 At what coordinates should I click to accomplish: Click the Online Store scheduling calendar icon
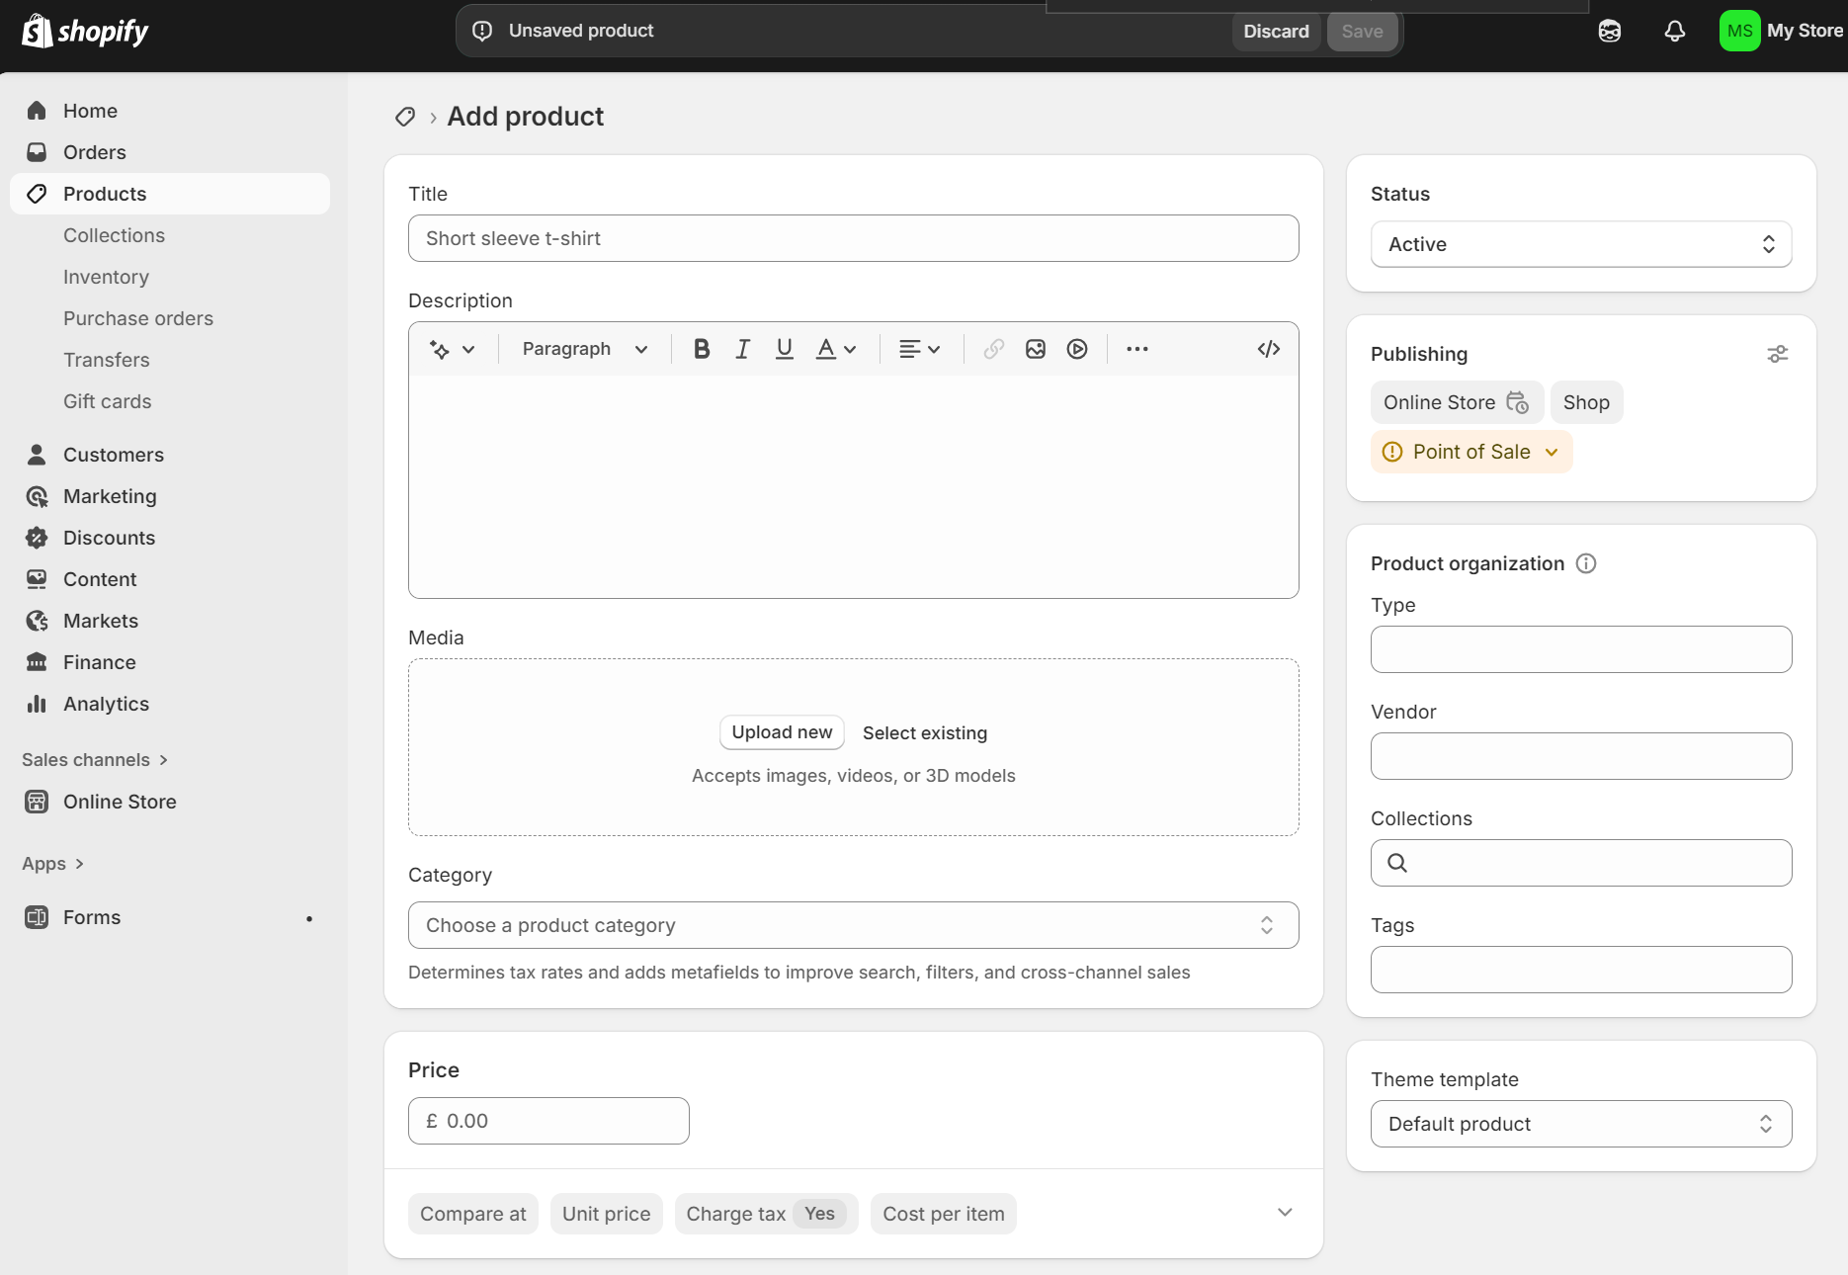point(1518,402)
